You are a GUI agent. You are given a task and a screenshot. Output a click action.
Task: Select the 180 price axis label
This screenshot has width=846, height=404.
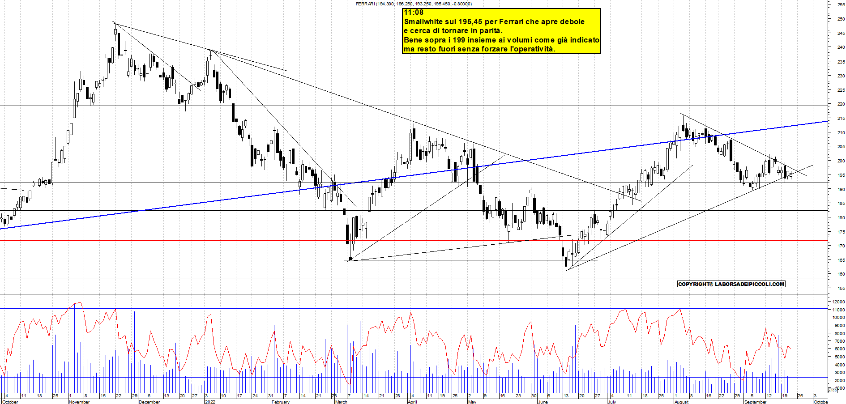tap(841, 218)
